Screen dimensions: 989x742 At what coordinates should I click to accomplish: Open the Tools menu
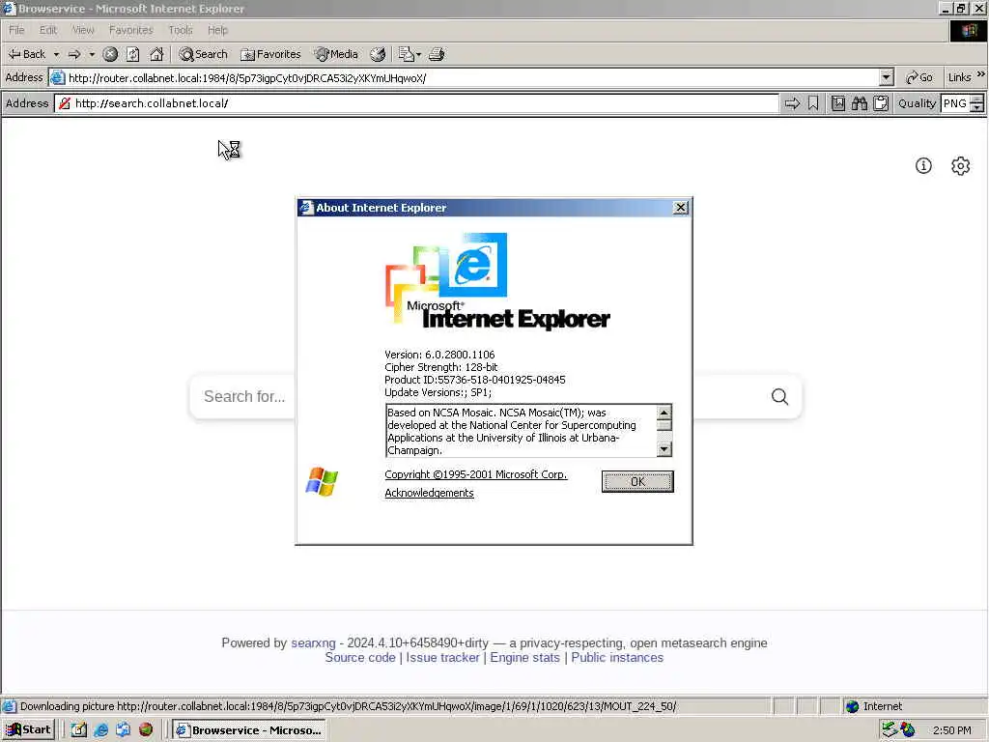coord(181,30)
